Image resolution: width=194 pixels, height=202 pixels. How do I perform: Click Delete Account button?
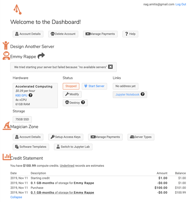[x=63, y=34]
